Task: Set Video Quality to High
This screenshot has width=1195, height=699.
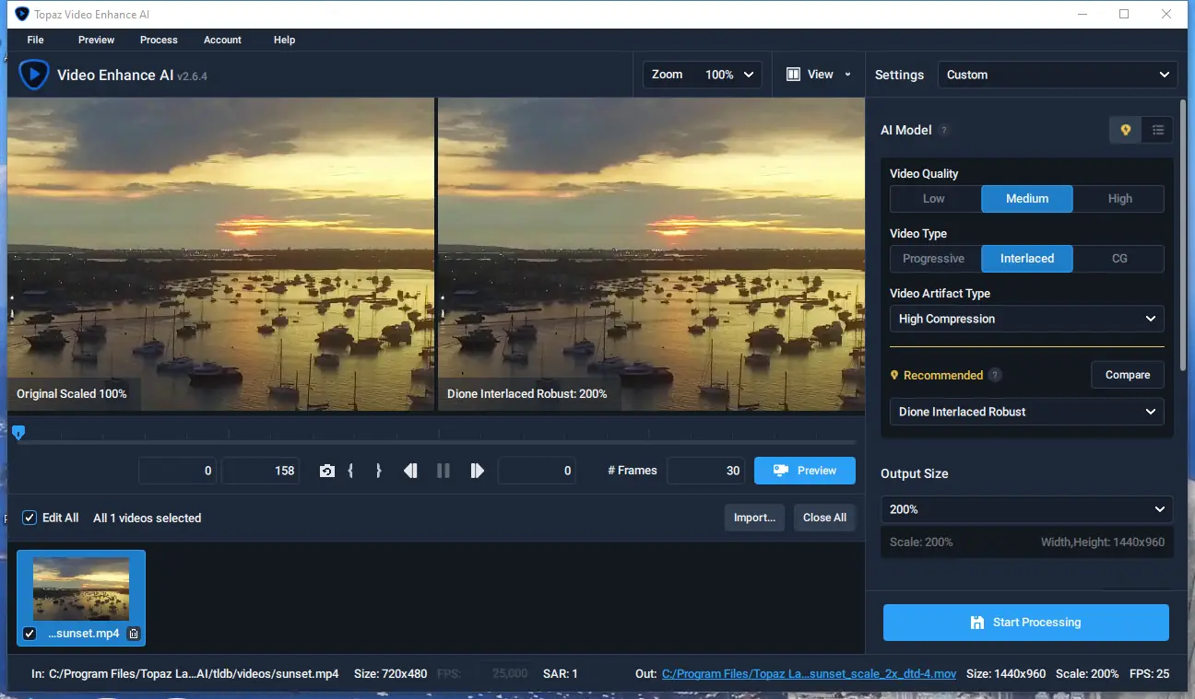Action: [1118, 198]
